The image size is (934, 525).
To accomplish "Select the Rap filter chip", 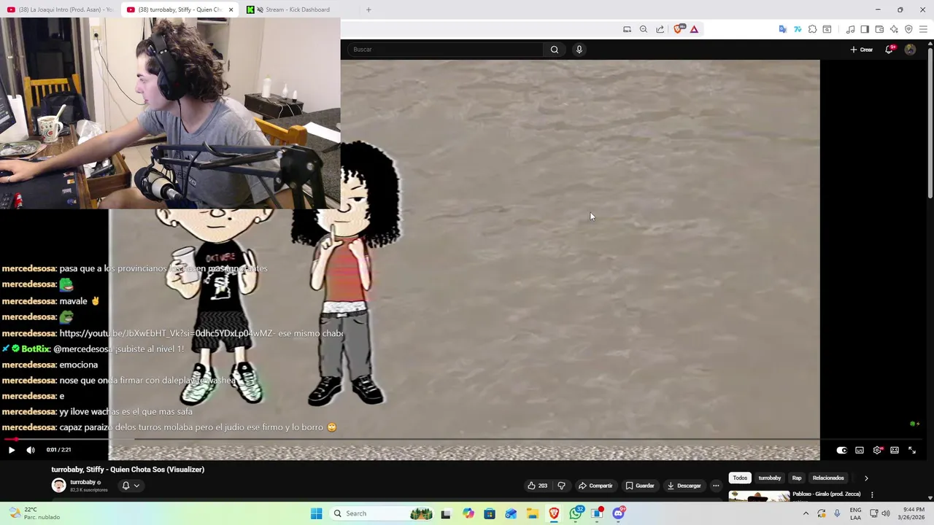I will (797, 478).
